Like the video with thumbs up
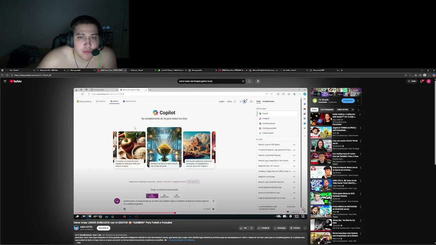Screen dimensions: 436x245 tap(243, 228)
